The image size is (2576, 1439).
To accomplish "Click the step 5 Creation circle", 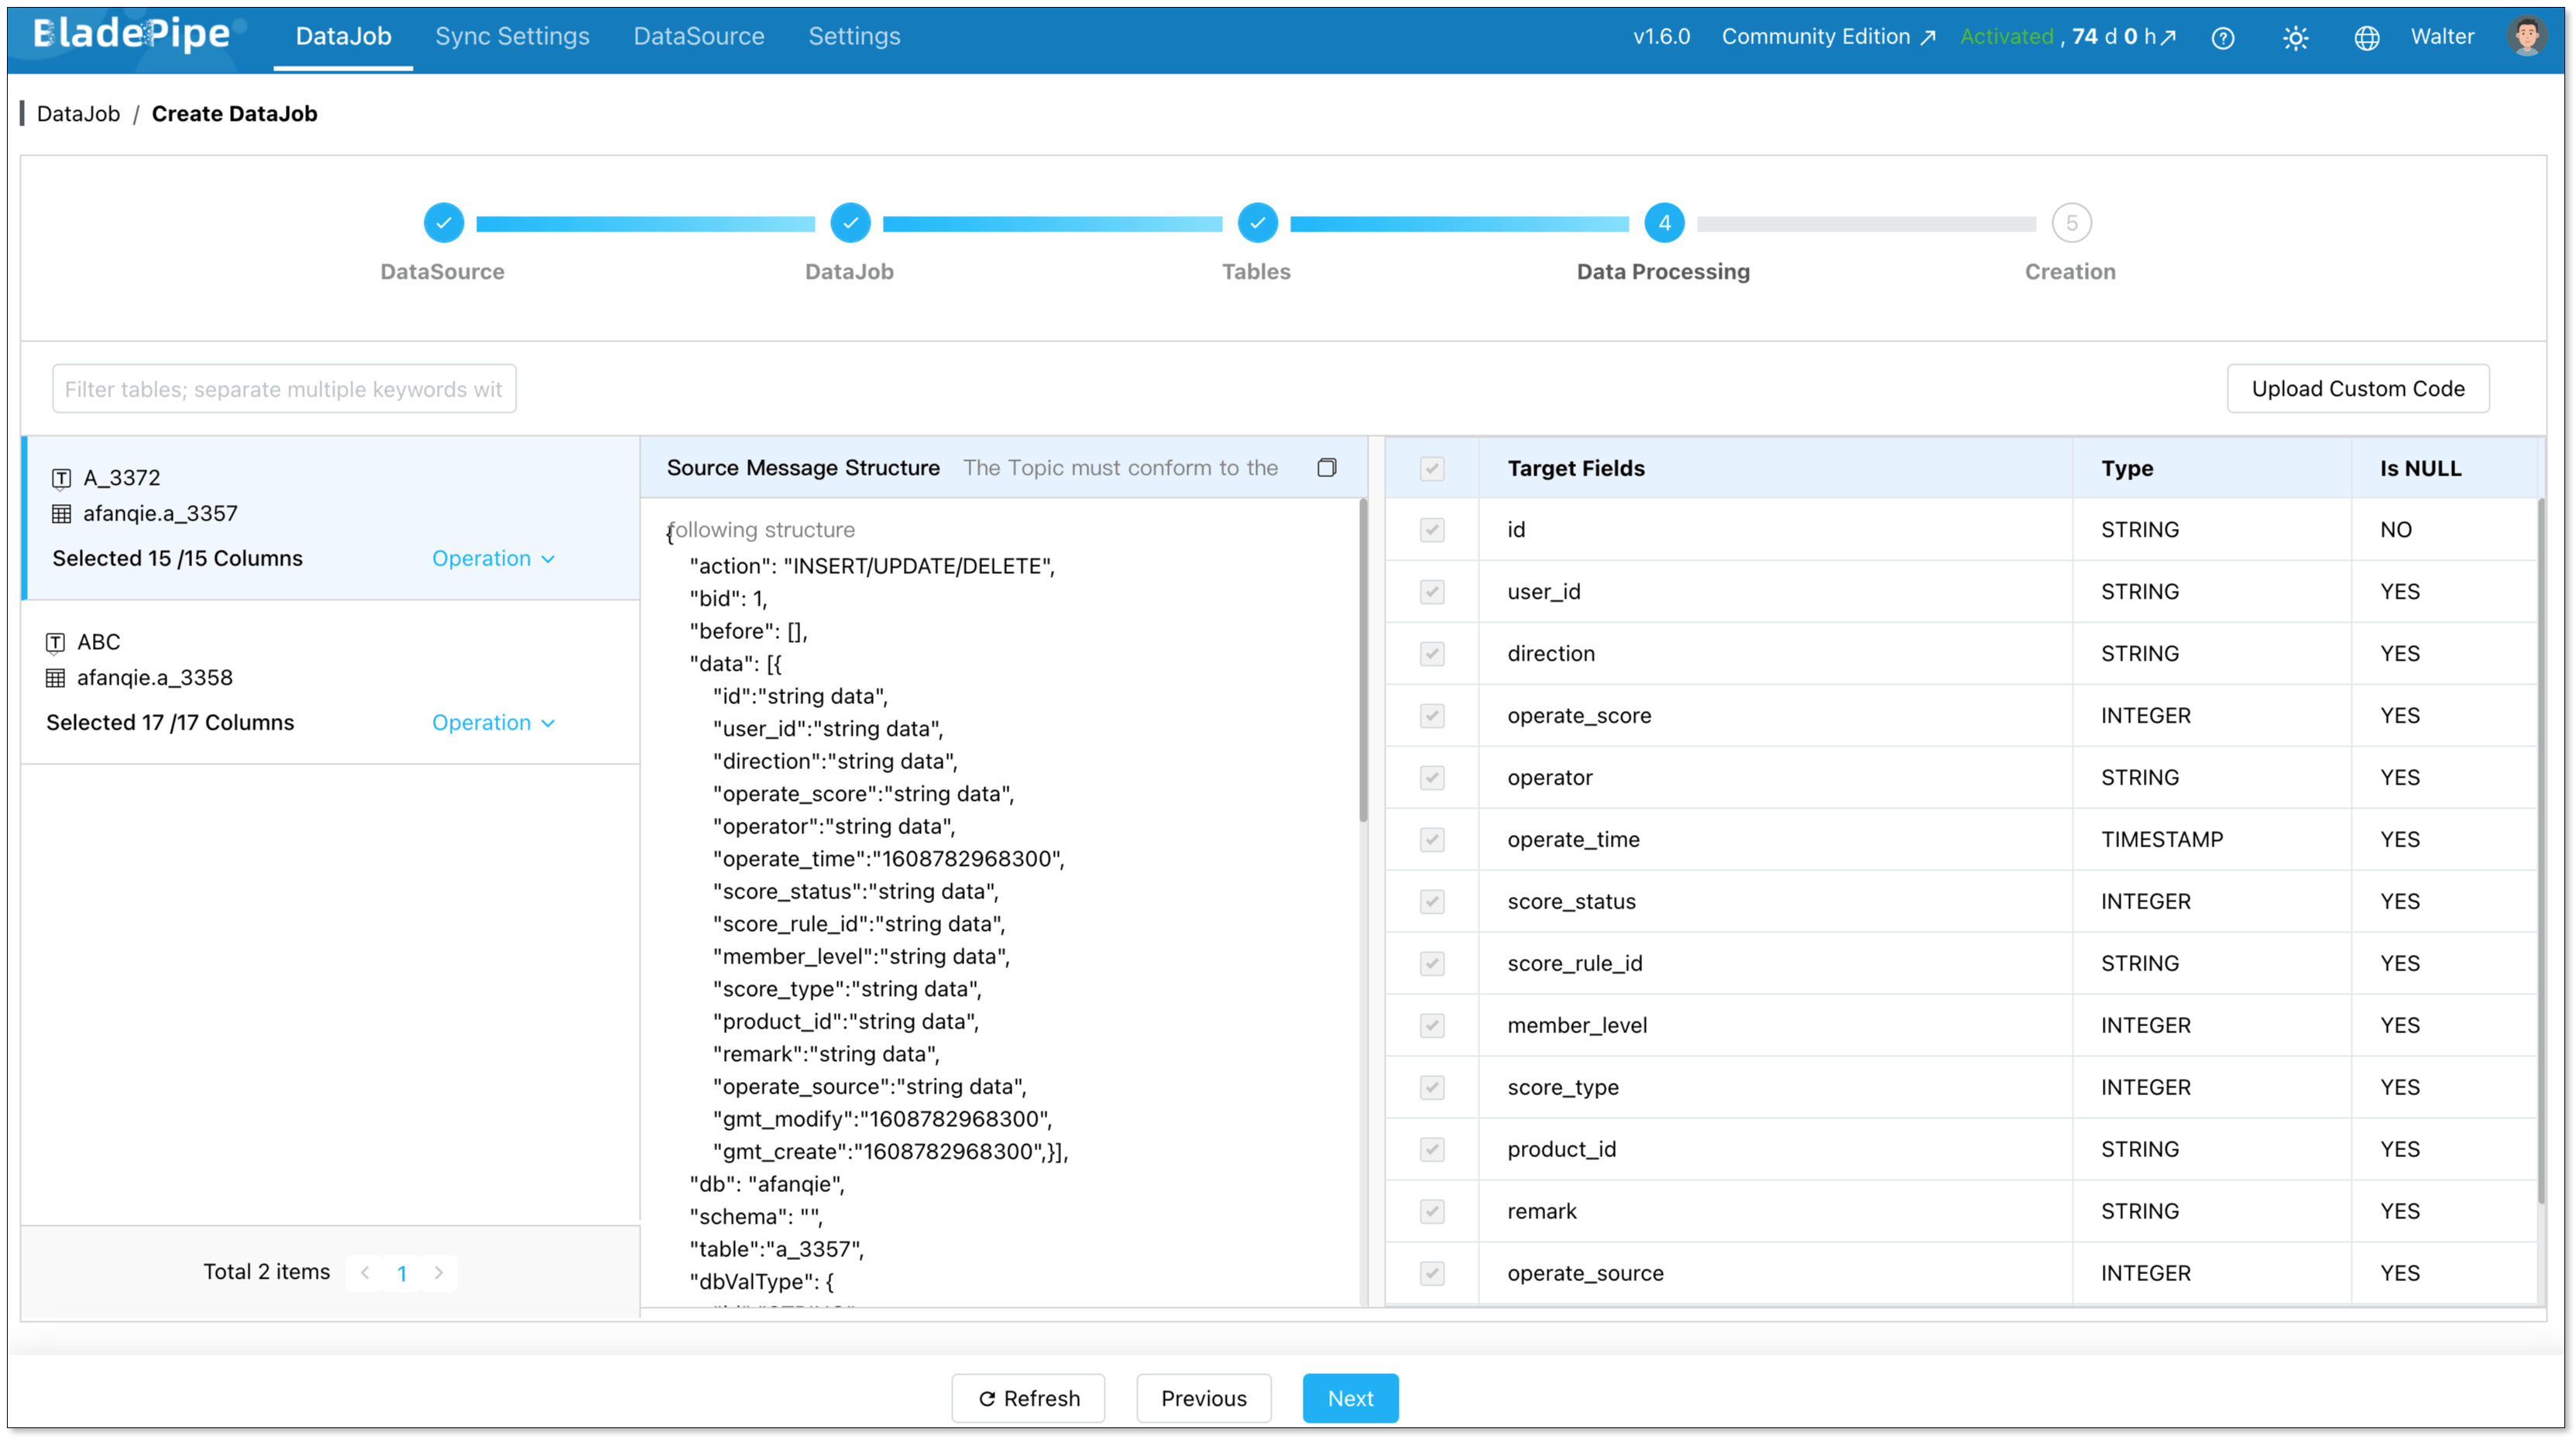I will coord(2071,223).
